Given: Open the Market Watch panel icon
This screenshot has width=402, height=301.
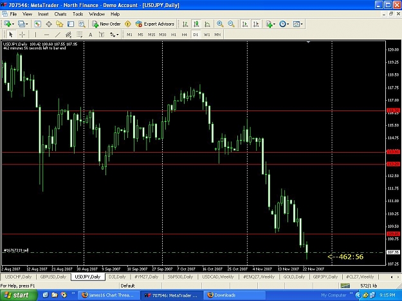Looking at the screenshot, I should click(38, 24).
